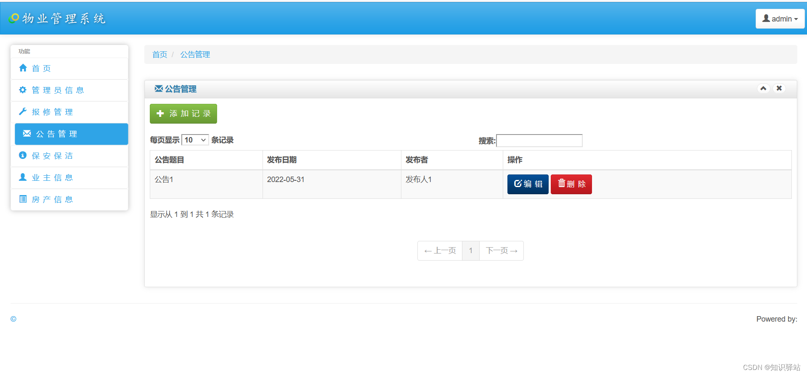807x375 pixels.
Task: Click the 功能 sidebar heading
Action: pos(24,51)
